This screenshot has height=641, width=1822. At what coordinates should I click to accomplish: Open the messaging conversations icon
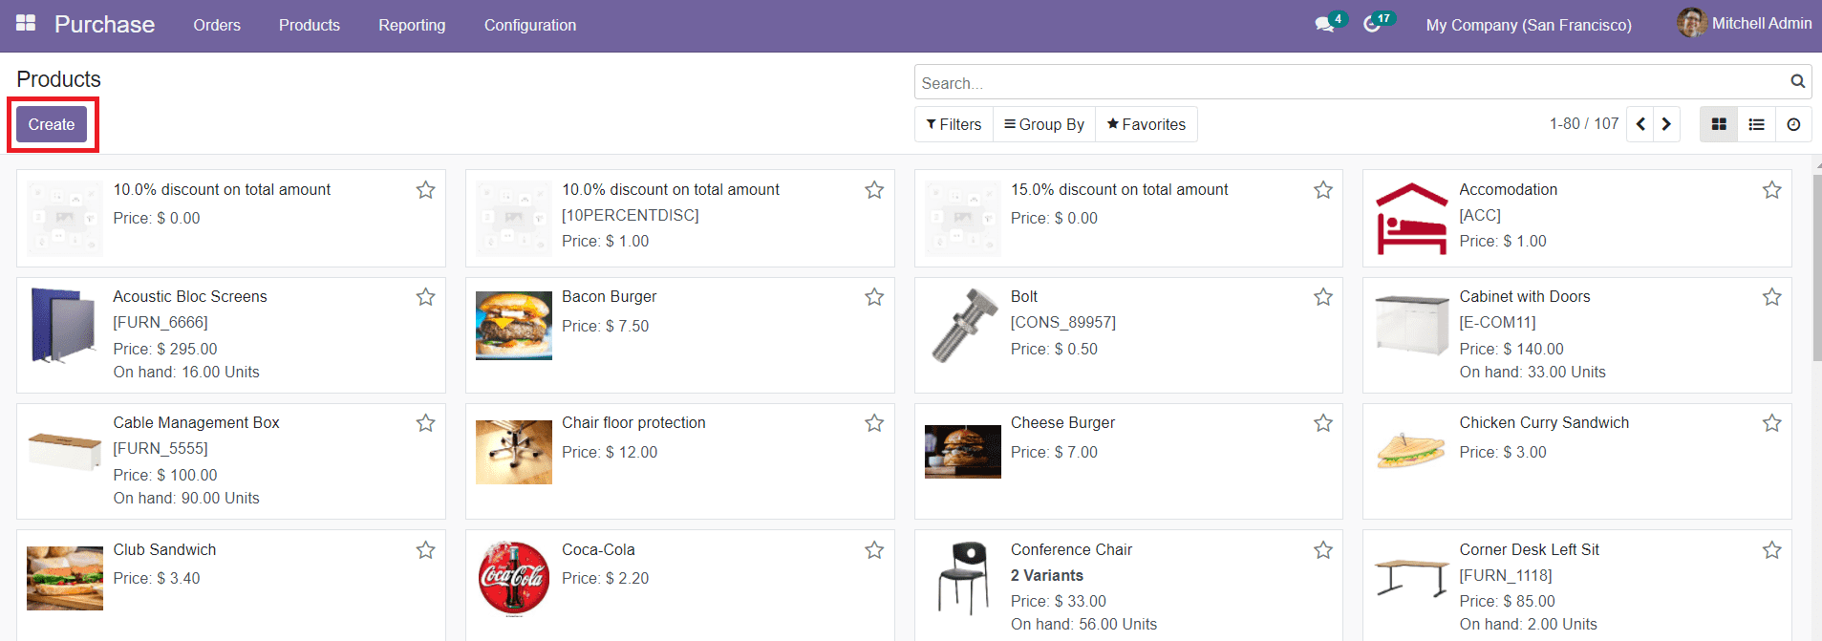coord(1325,24)
